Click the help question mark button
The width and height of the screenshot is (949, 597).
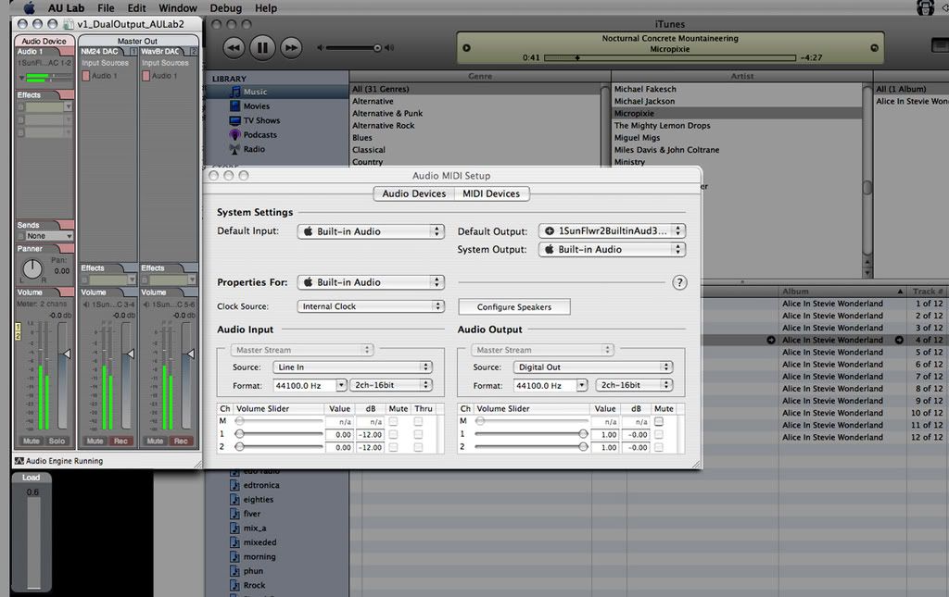click(679, 282)
